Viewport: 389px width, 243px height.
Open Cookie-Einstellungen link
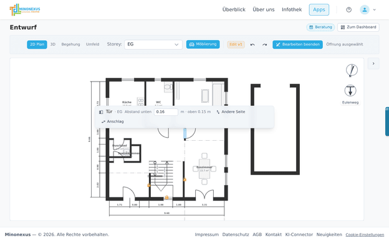[x=365, y=235]
